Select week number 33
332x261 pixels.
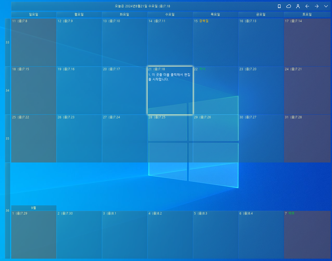[8, 42]
